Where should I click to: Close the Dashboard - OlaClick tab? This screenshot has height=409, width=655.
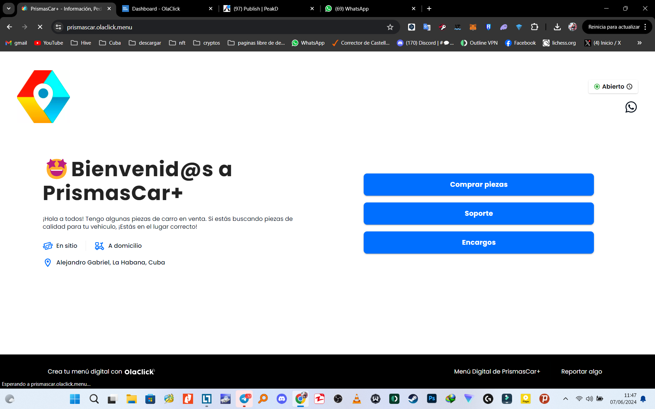[x=210, y=9]
